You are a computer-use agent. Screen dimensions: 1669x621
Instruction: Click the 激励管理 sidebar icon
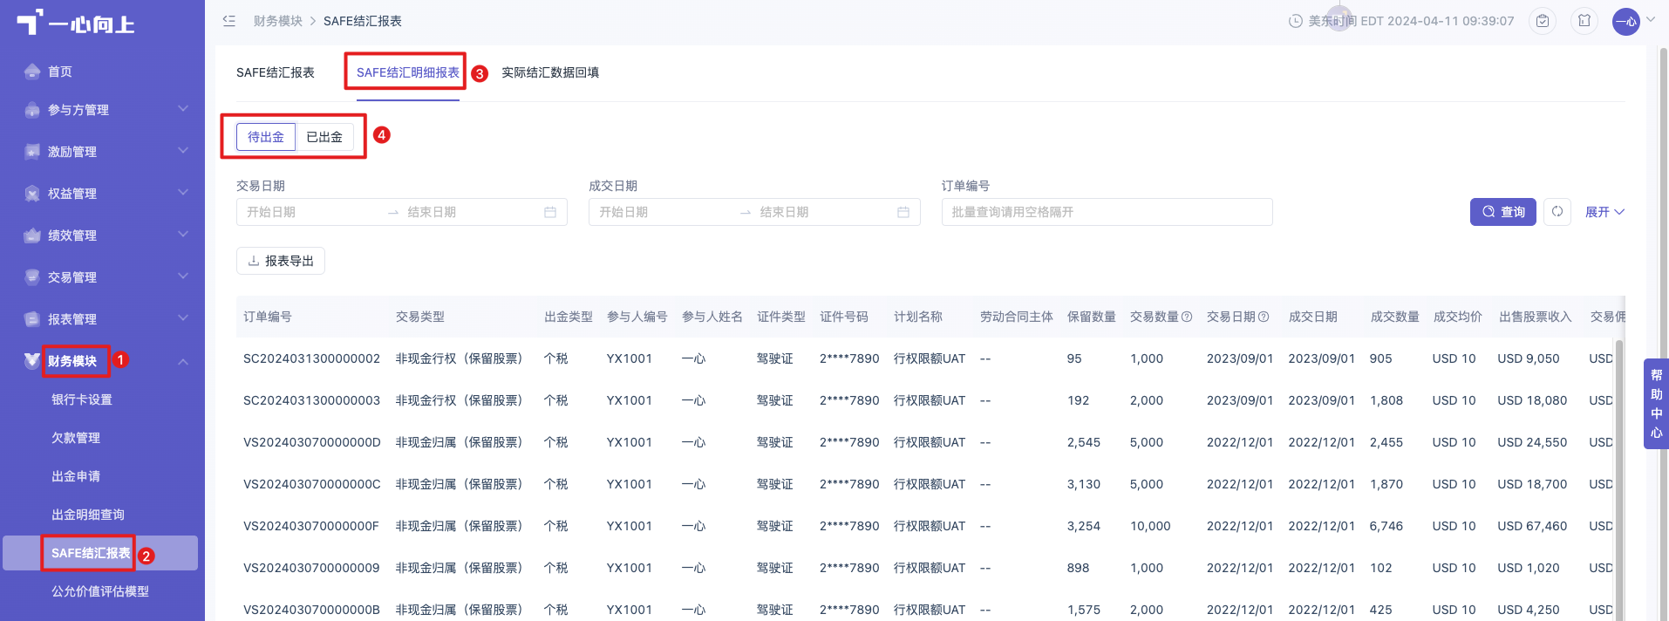pos(32,152)
